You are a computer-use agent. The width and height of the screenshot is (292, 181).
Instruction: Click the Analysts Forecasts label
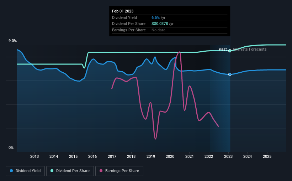tap(250, 49)
